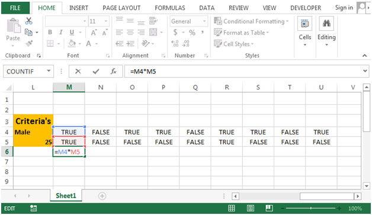Select the Format Painter brush icon
372x215 pixels.
pos(29,43)
